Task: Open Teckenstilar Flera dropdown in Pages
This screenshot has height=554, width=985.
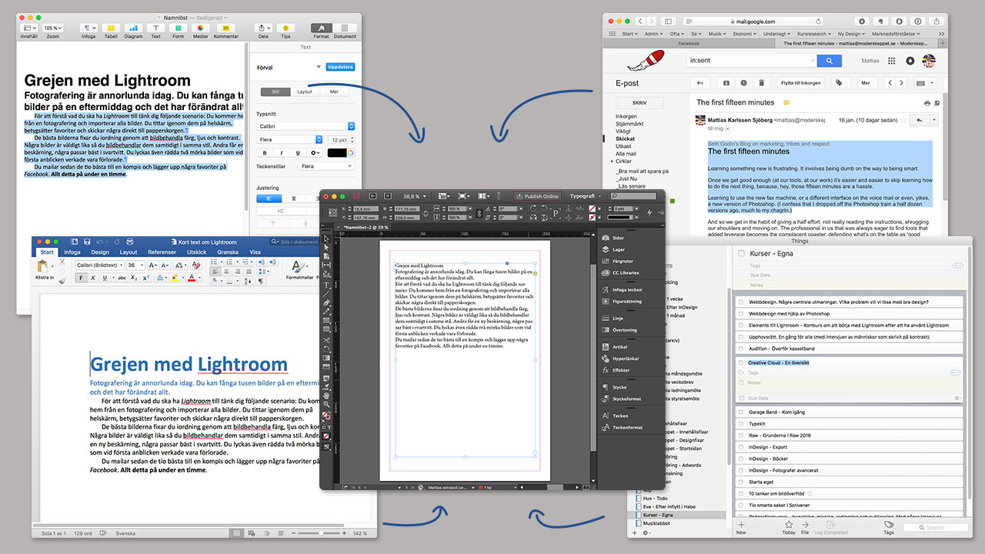Action: (x=326, y=166)
